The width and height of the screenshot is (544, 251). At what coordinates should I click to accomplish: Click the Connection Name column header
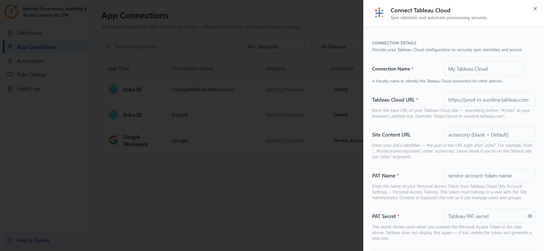[x=192, y=68]
